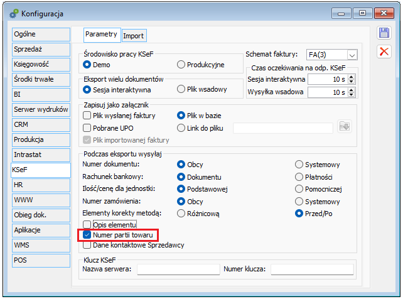This screenshot has width=403, height=299.
Task: Enable Plik wysłanej faktury checkbox
Action: [87, 116]
